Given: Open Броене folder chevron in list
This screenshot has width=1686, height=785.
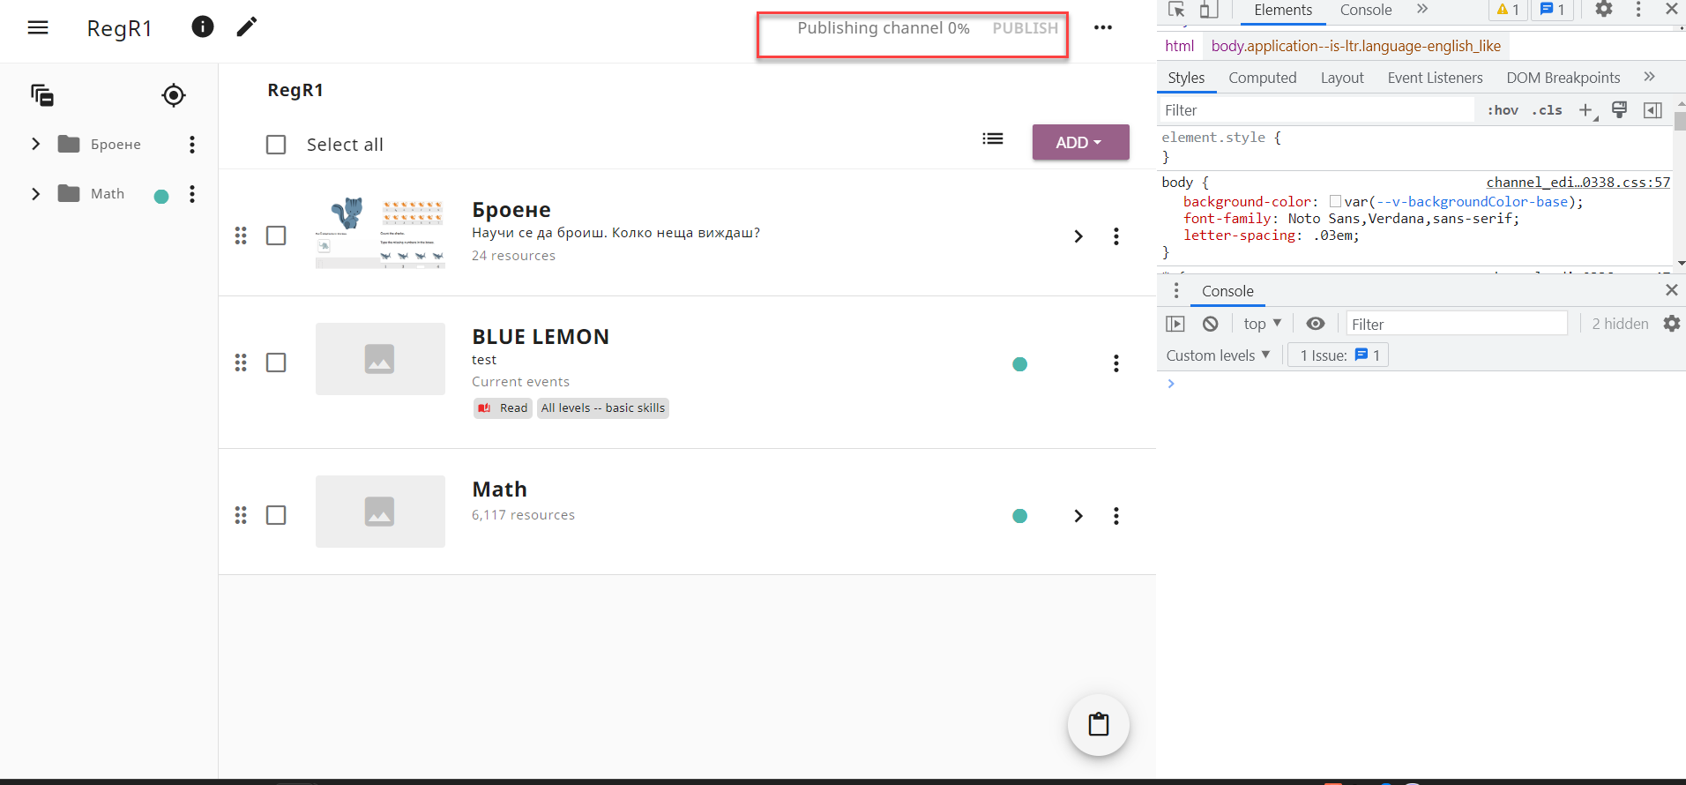Looking at the screenshot, I should pos(1078,236).
